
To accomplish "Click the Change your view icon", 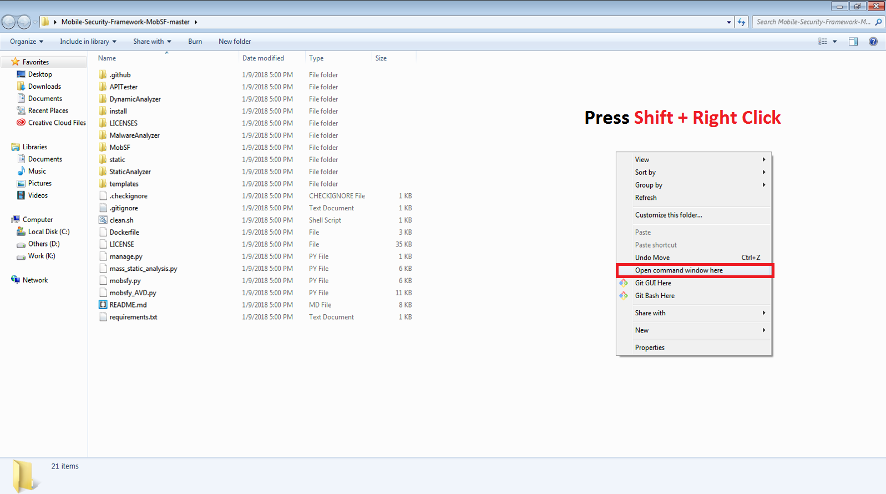I will (823, 42).
